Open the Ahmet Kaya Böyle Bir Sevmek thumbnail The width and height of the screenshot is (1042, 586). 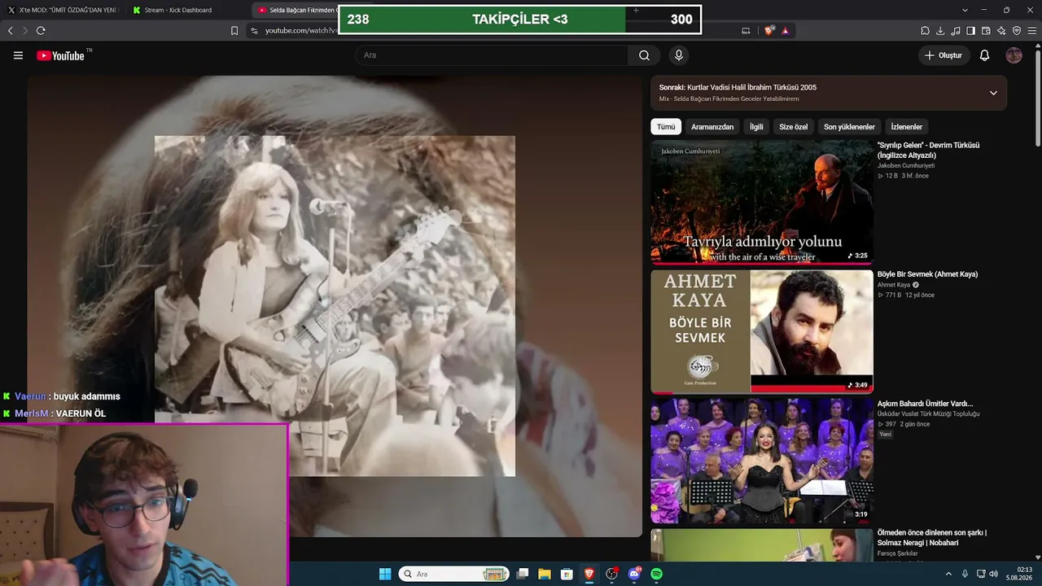click(762, 332)
